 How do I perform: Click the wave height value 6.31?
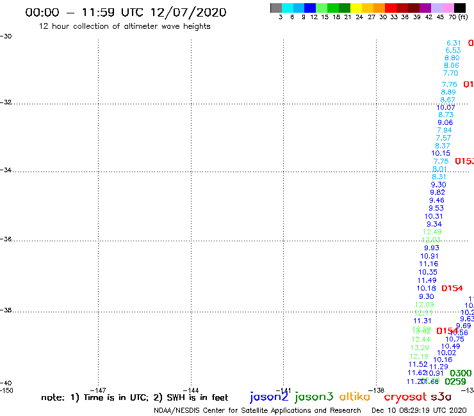pos(454,43)
